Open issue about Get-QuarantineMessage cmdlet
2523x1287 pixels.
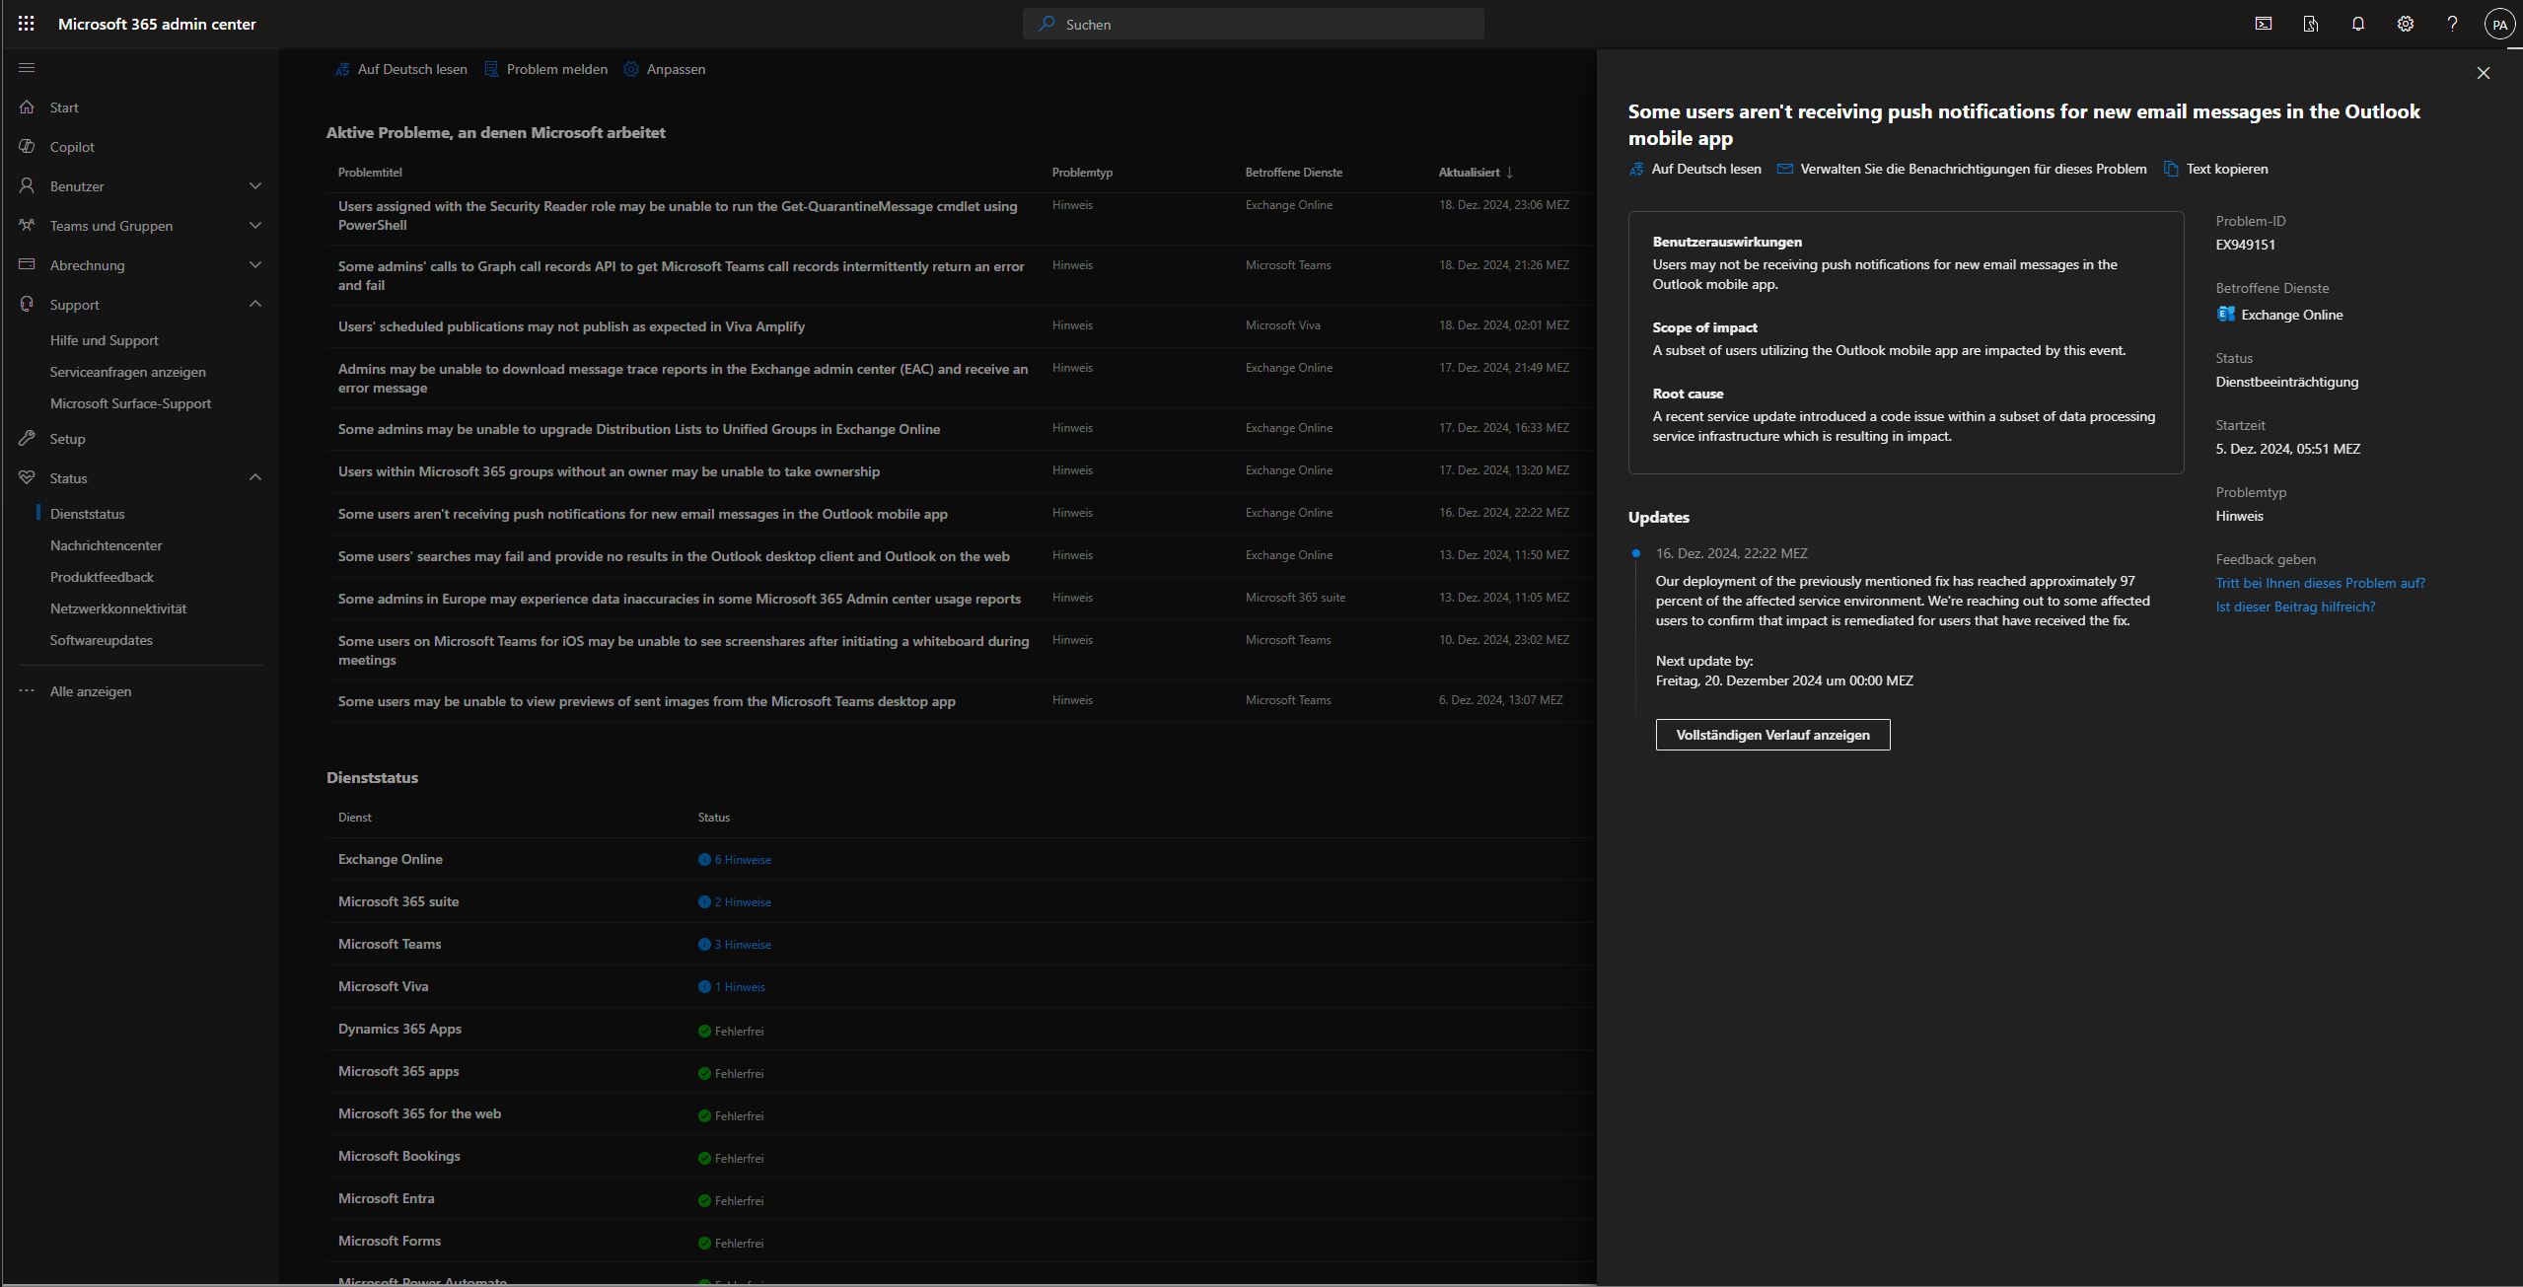[x=678, y=216]
